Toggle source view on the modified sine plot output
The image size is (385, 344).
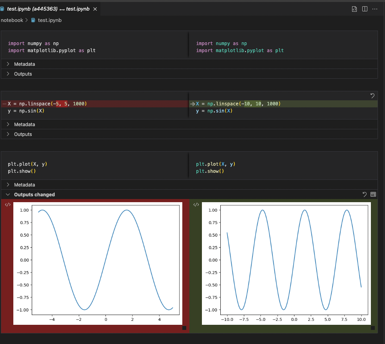coord(196,205)
